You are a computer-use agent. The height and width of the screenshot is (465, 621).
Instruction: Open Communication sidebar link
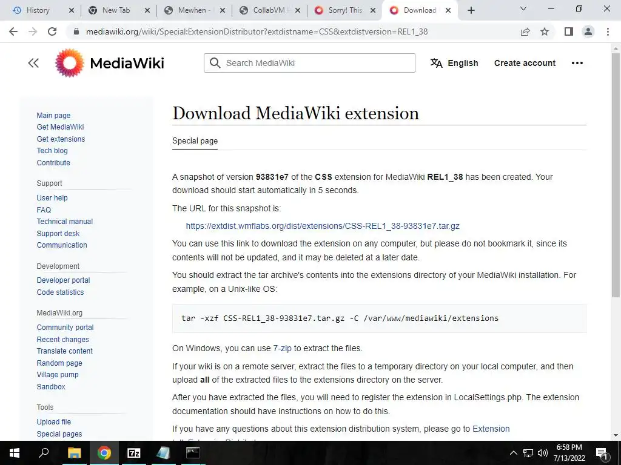pos(62,245)
